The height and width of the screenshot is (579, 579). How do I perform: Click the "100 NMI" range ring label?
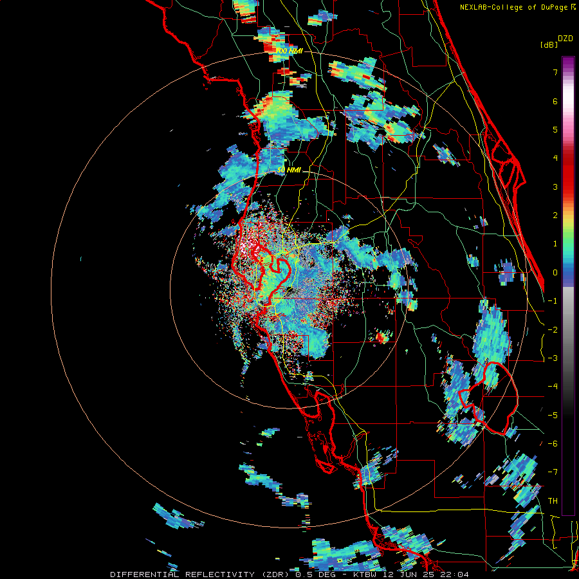[289, 51]
